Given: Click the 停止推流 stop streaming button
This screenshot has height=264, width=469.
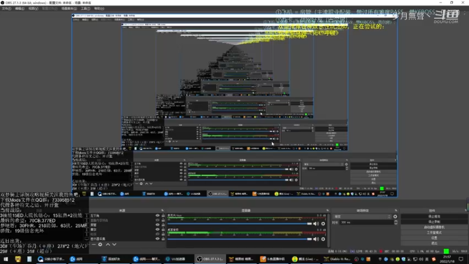Looking at the screenshot, I should pyautogui.click(x=434, y=216).
